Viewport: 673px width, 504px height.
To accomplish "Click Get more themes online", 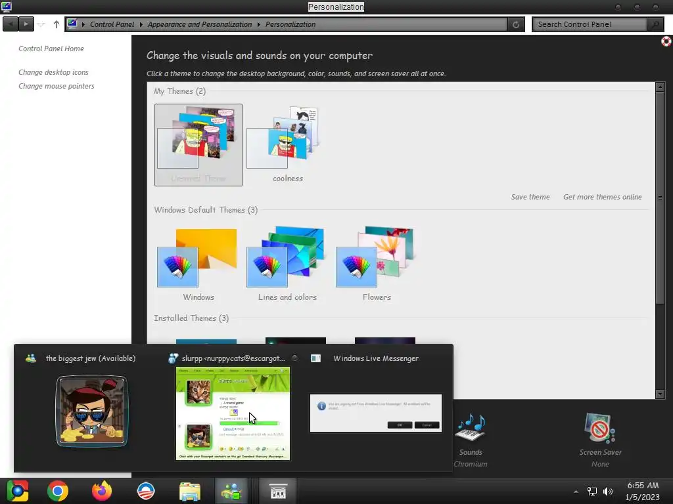I will (x=602, y=197).
